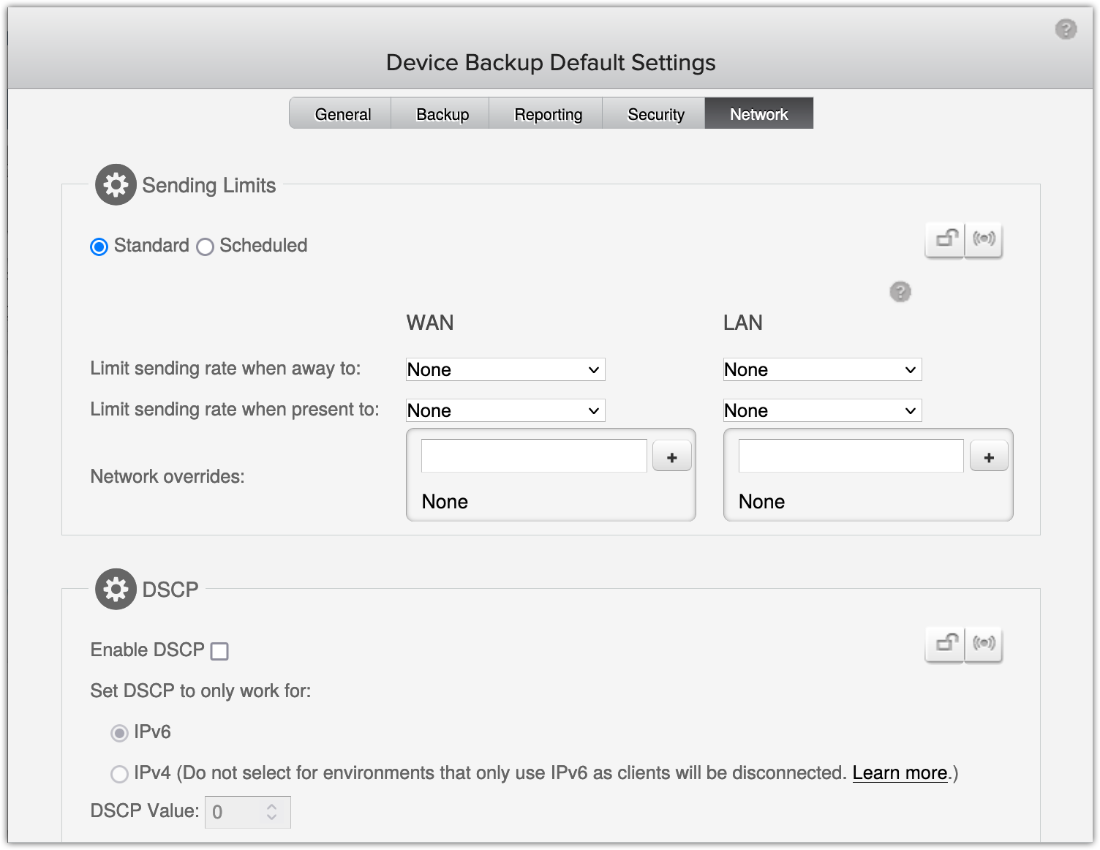Click the DSCP Value stepper arrows

coord(272,812)
